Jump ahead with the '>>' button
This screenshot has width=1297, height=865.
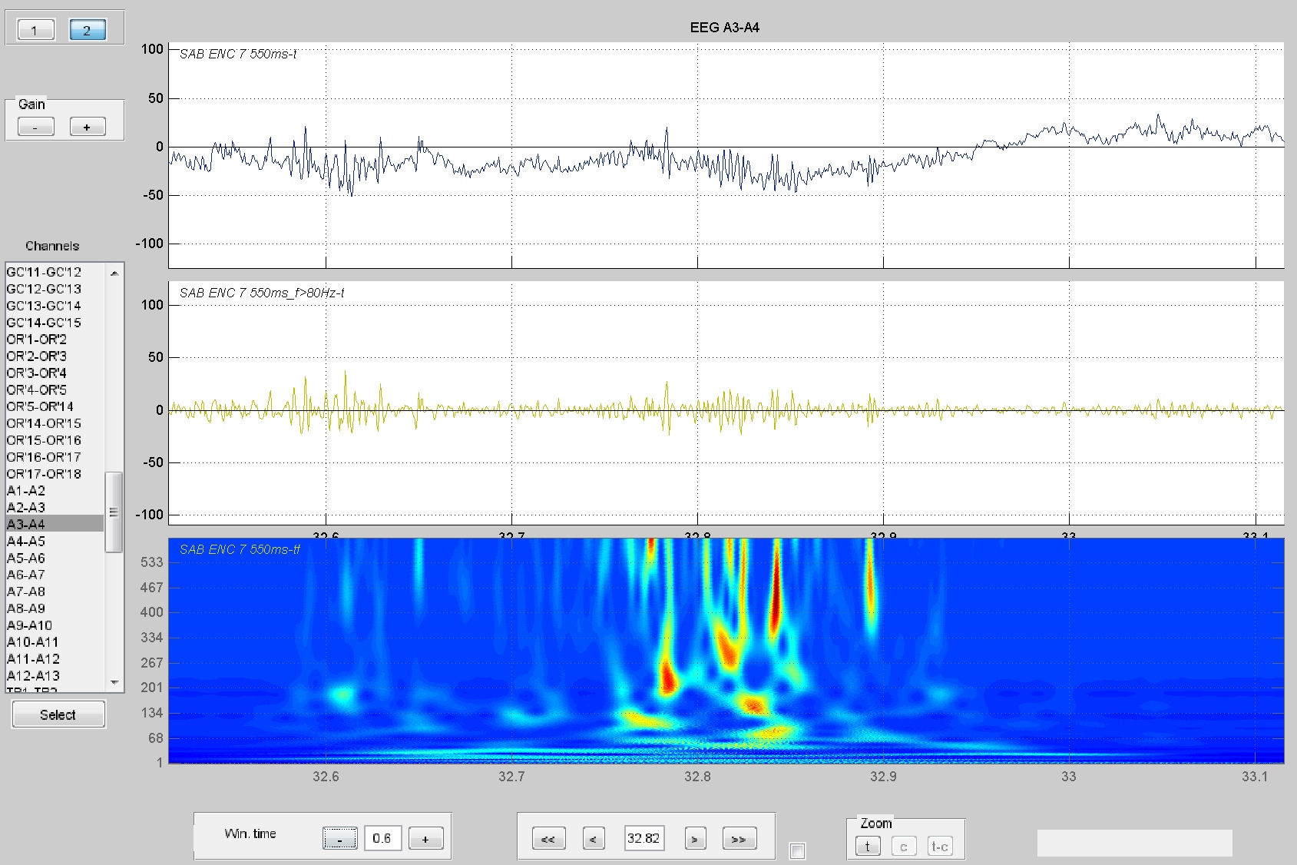pyautogui.click(x=739, y=839)
